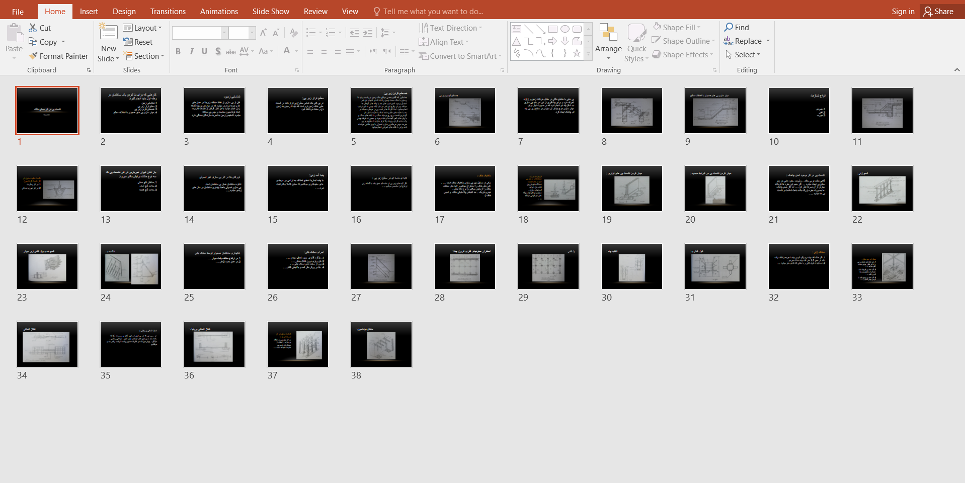Screen dimensions: 965x483
Task: Pick the oval shape in the shapes gallery
Action: [565, 29]
